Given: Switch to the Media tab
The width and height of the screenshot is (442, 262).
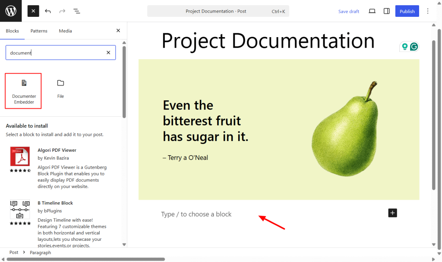Looking at the screenshot, I should 65,31.
